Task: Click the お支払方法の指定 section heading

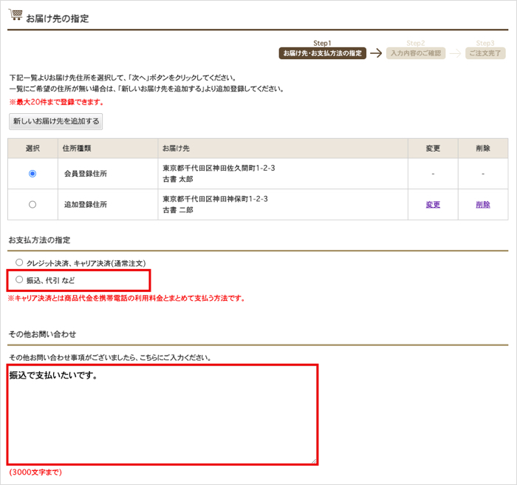Action: tap(40, 240)
